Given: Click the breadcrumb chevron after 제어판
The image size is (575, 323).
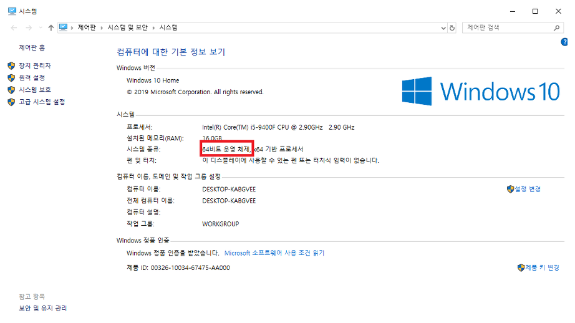Looking at the screenshot, I should click(x=102, y=28).
